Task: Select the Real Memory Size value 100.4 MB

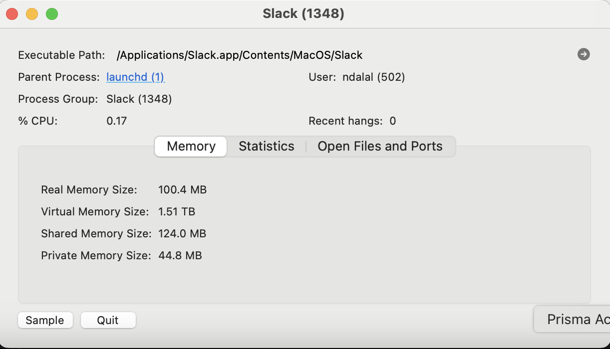Action: 182,190
